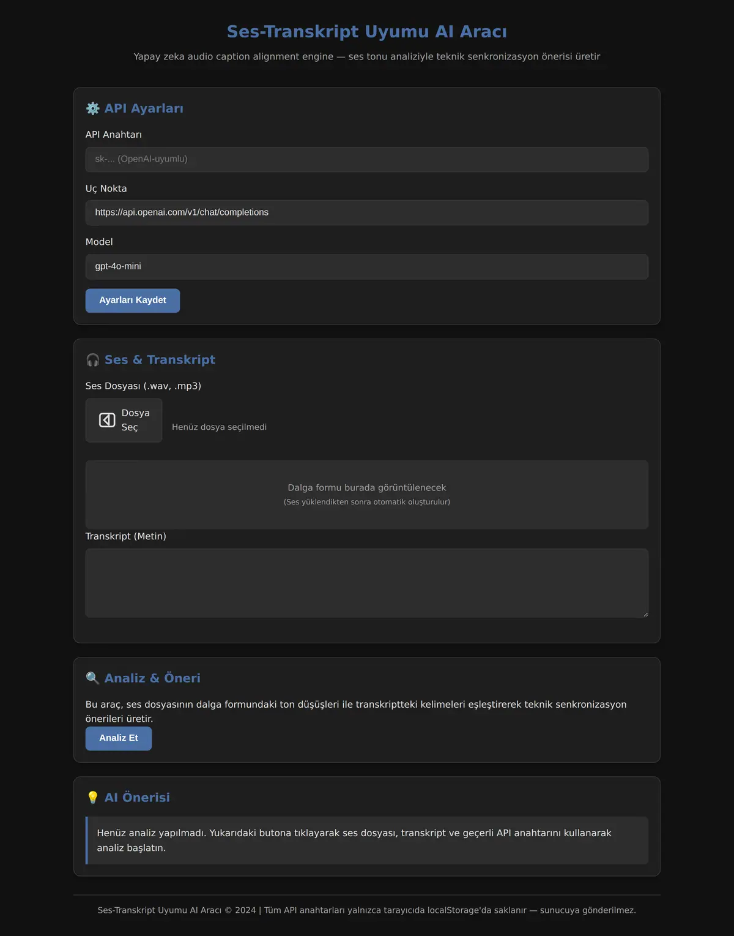Click the 'Model' label
Image resolution: width=734 pixels, height=936 pixels.
click(x=99, y=242)
